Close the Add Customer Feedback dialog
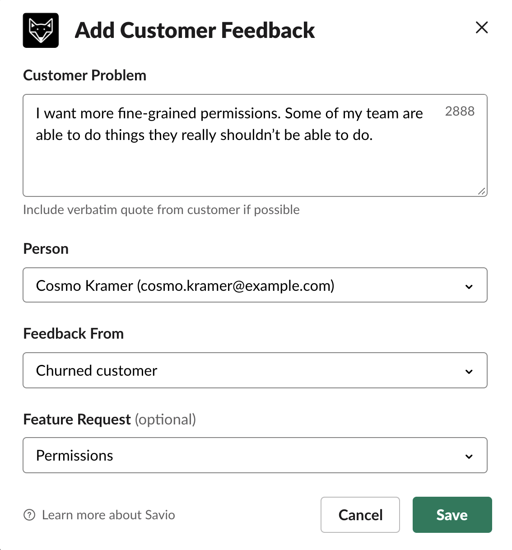Screen dimensions: 512x550 [482, 28]
